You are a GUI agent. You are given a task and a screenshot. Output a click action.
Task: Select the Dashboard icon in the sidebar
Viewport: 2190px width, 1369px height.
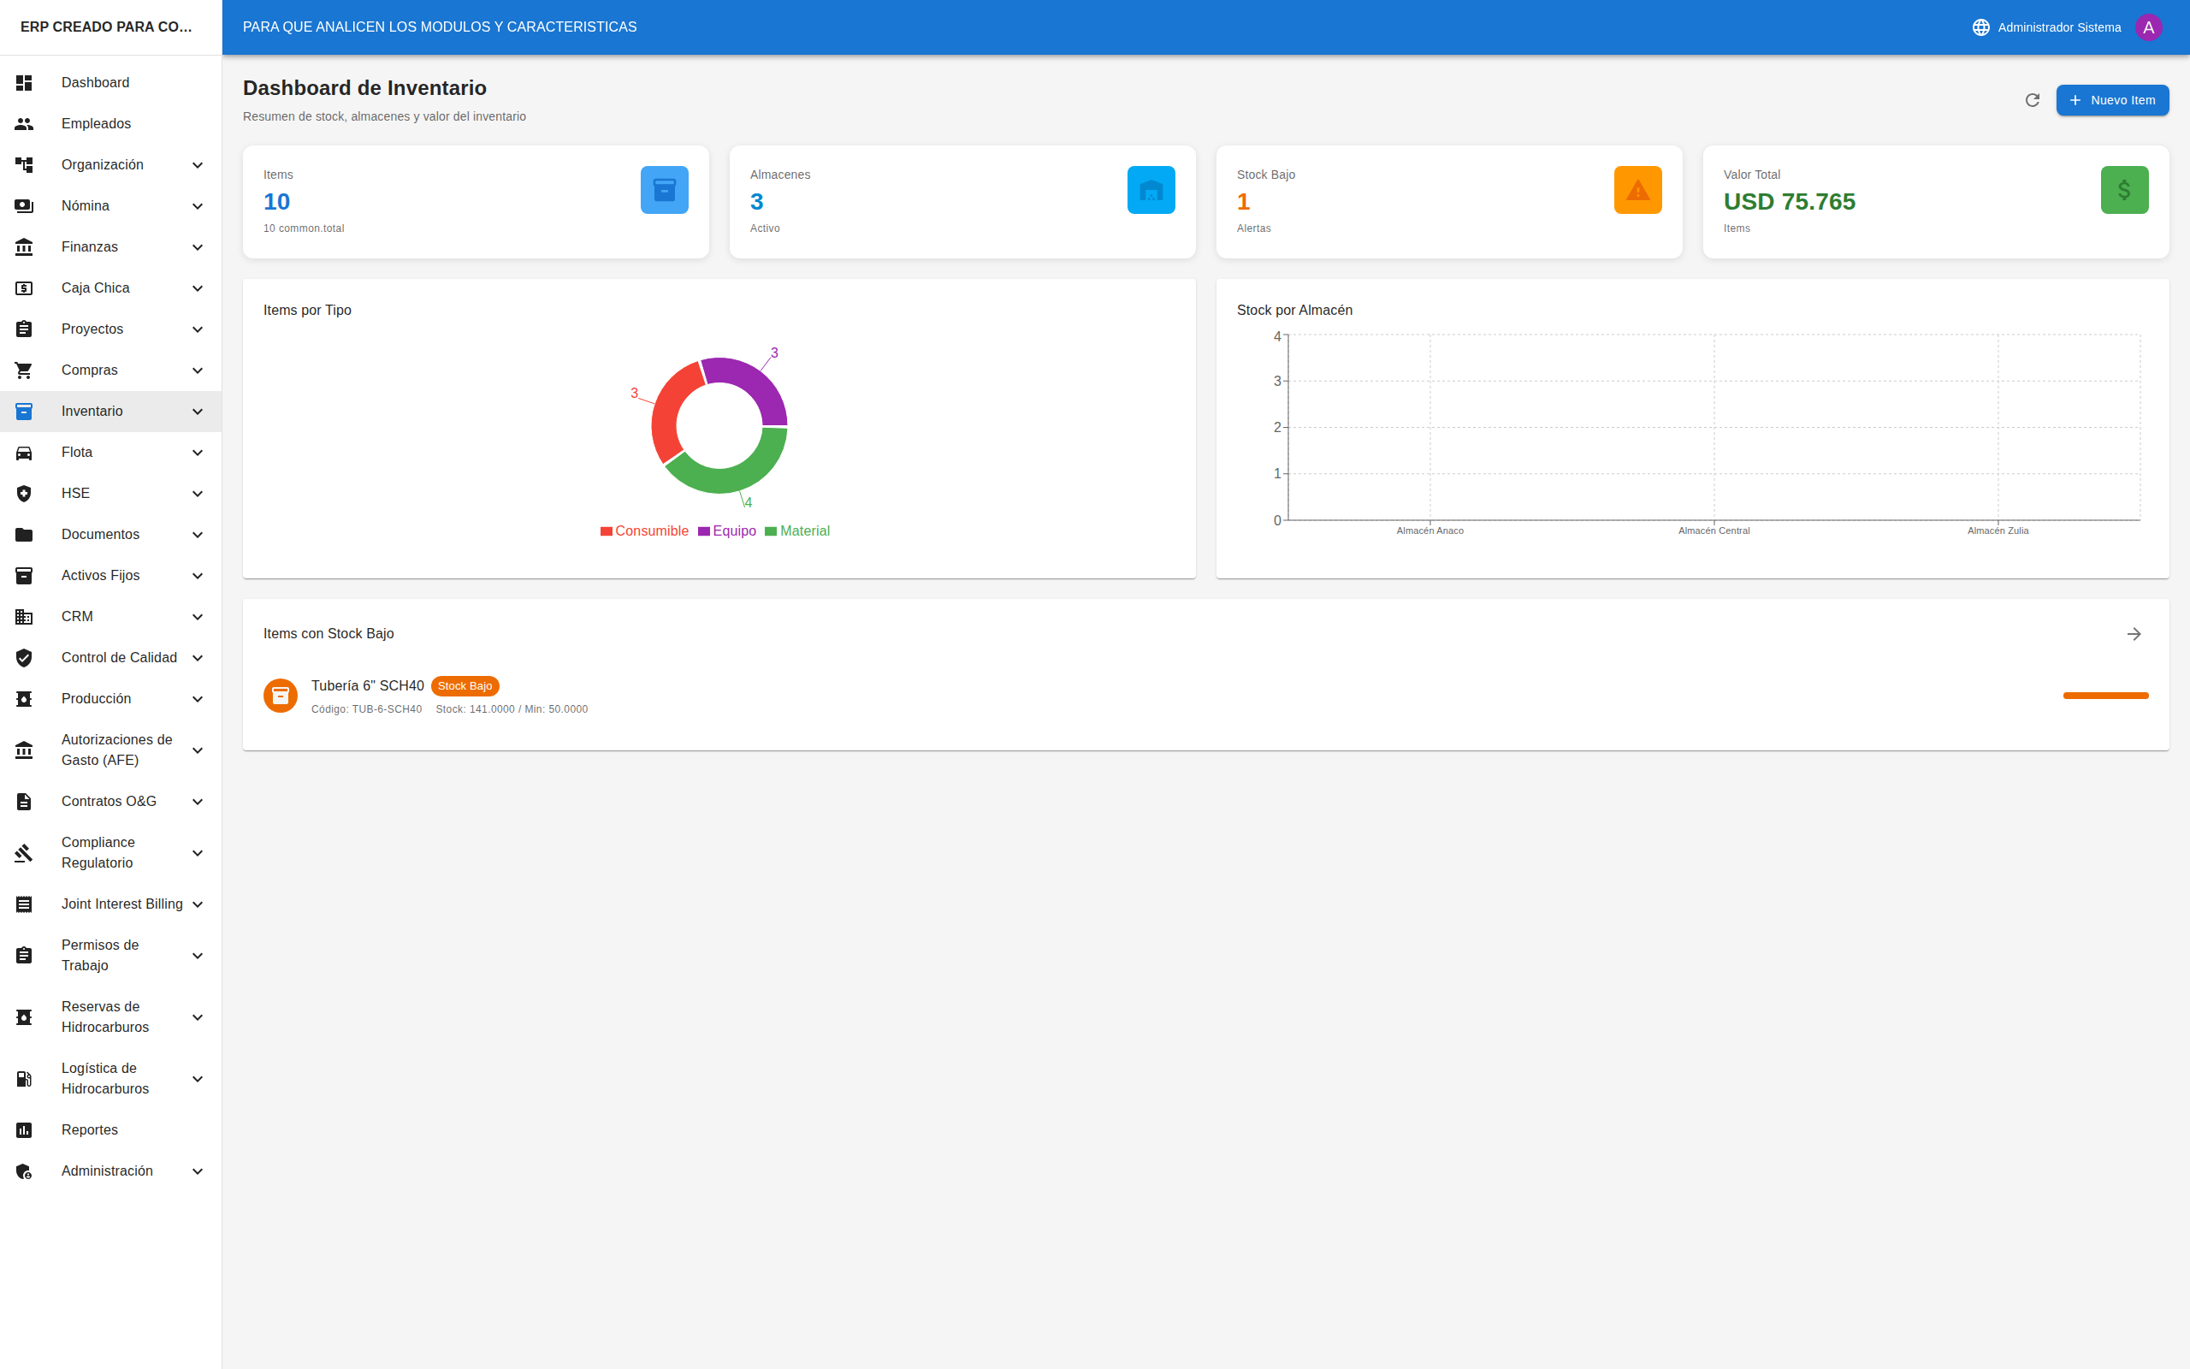pyautogui.click(x=24, y=82)
